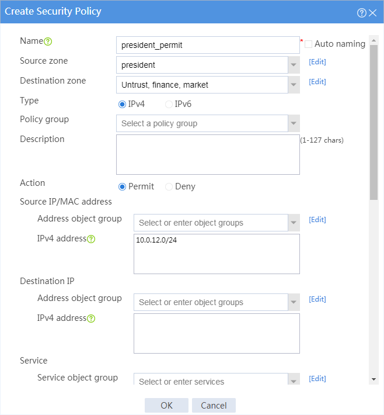Screen dimensions: 384x415
Task: Expand the Destination zone dropdown
Action: coord(294,85)
